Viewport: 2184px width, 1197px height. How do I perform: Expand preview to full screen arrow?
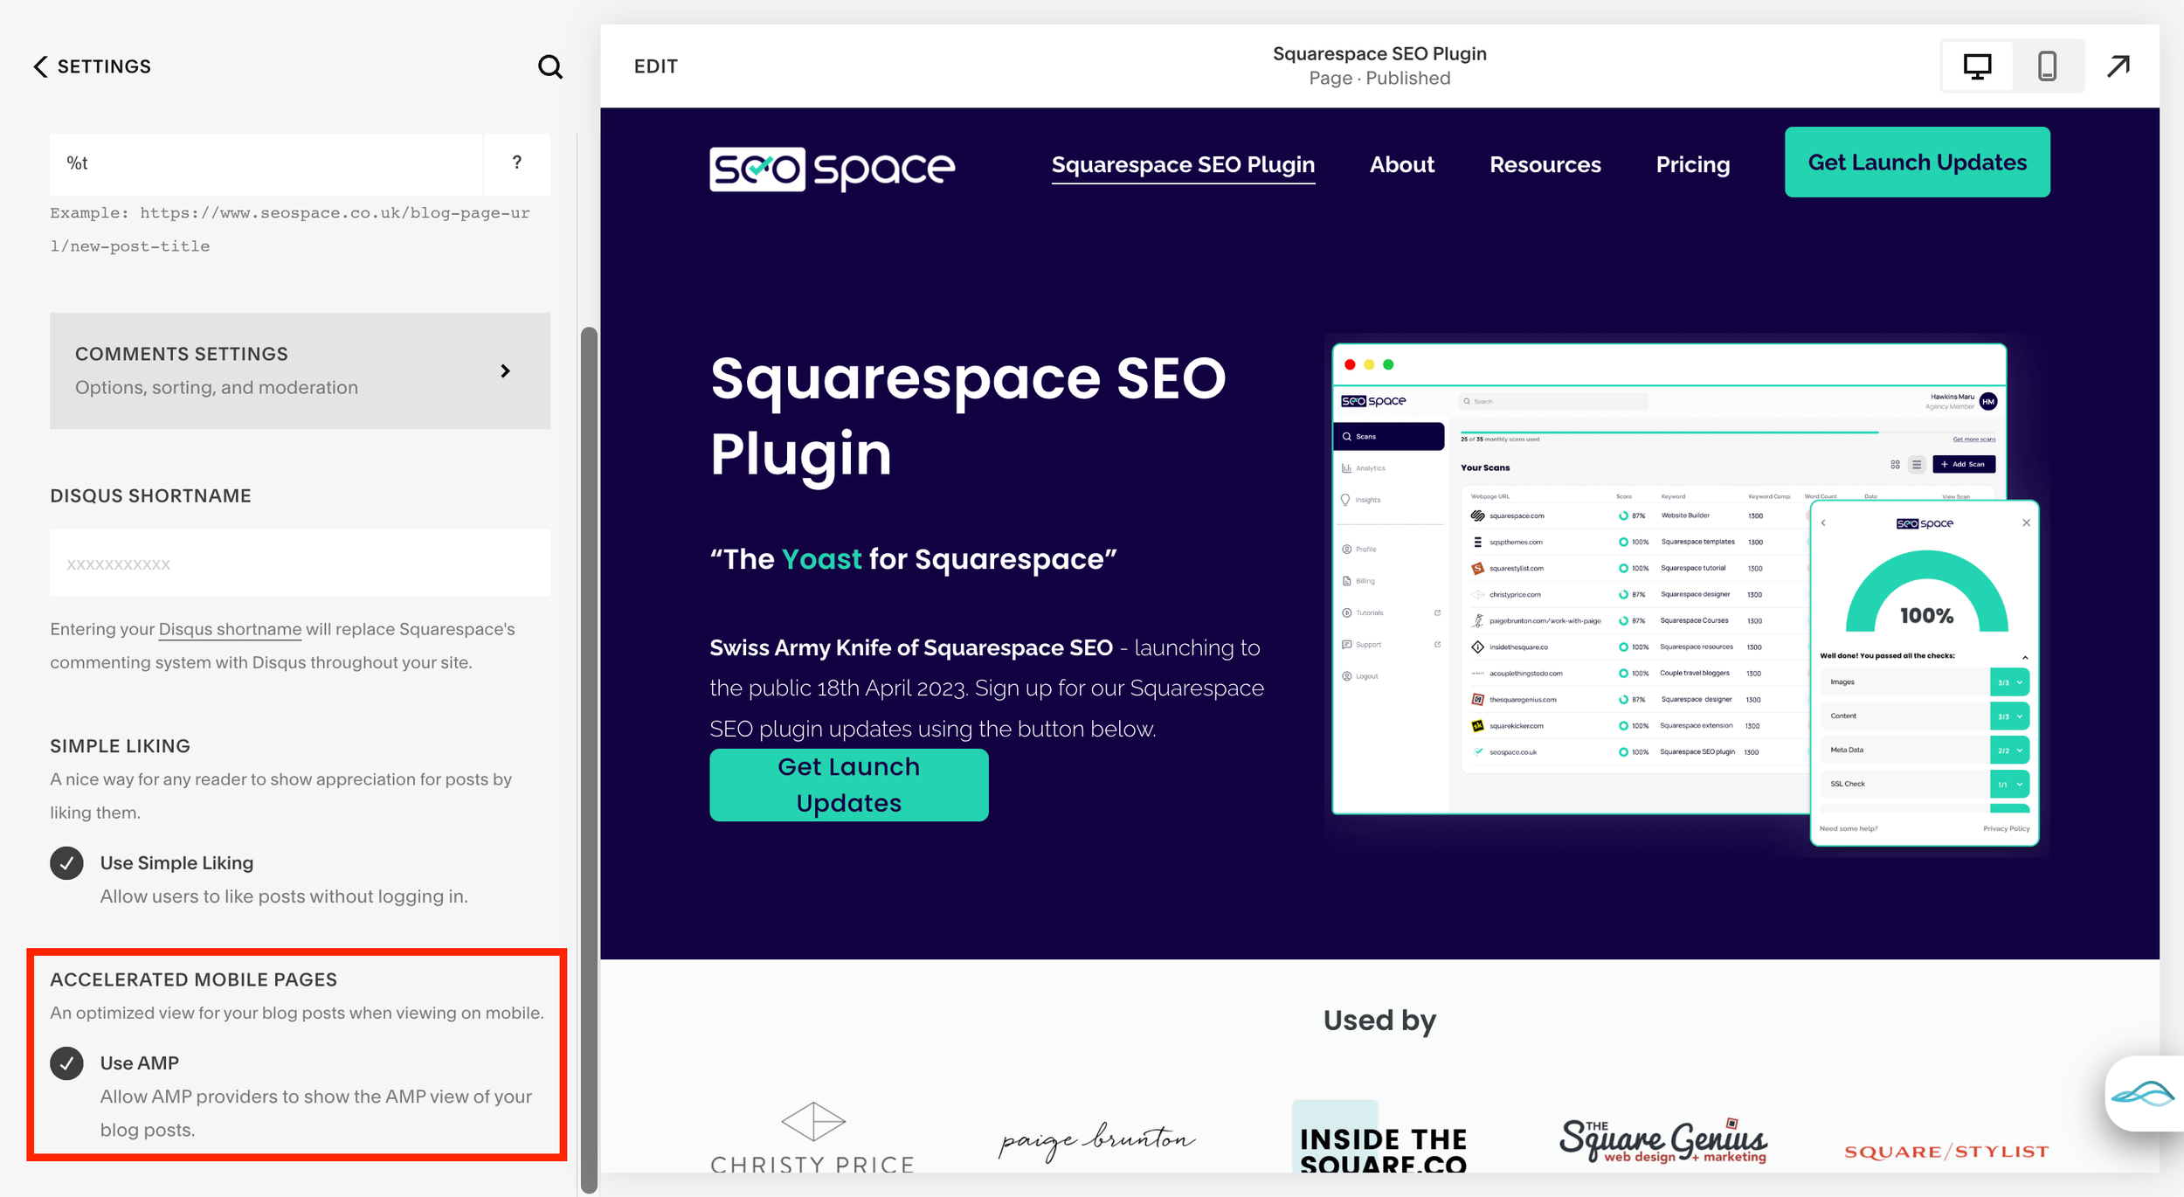pos(2118,66)
